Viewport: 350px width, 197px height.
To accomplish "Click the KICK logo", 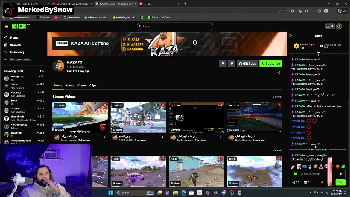I will 21,26.
